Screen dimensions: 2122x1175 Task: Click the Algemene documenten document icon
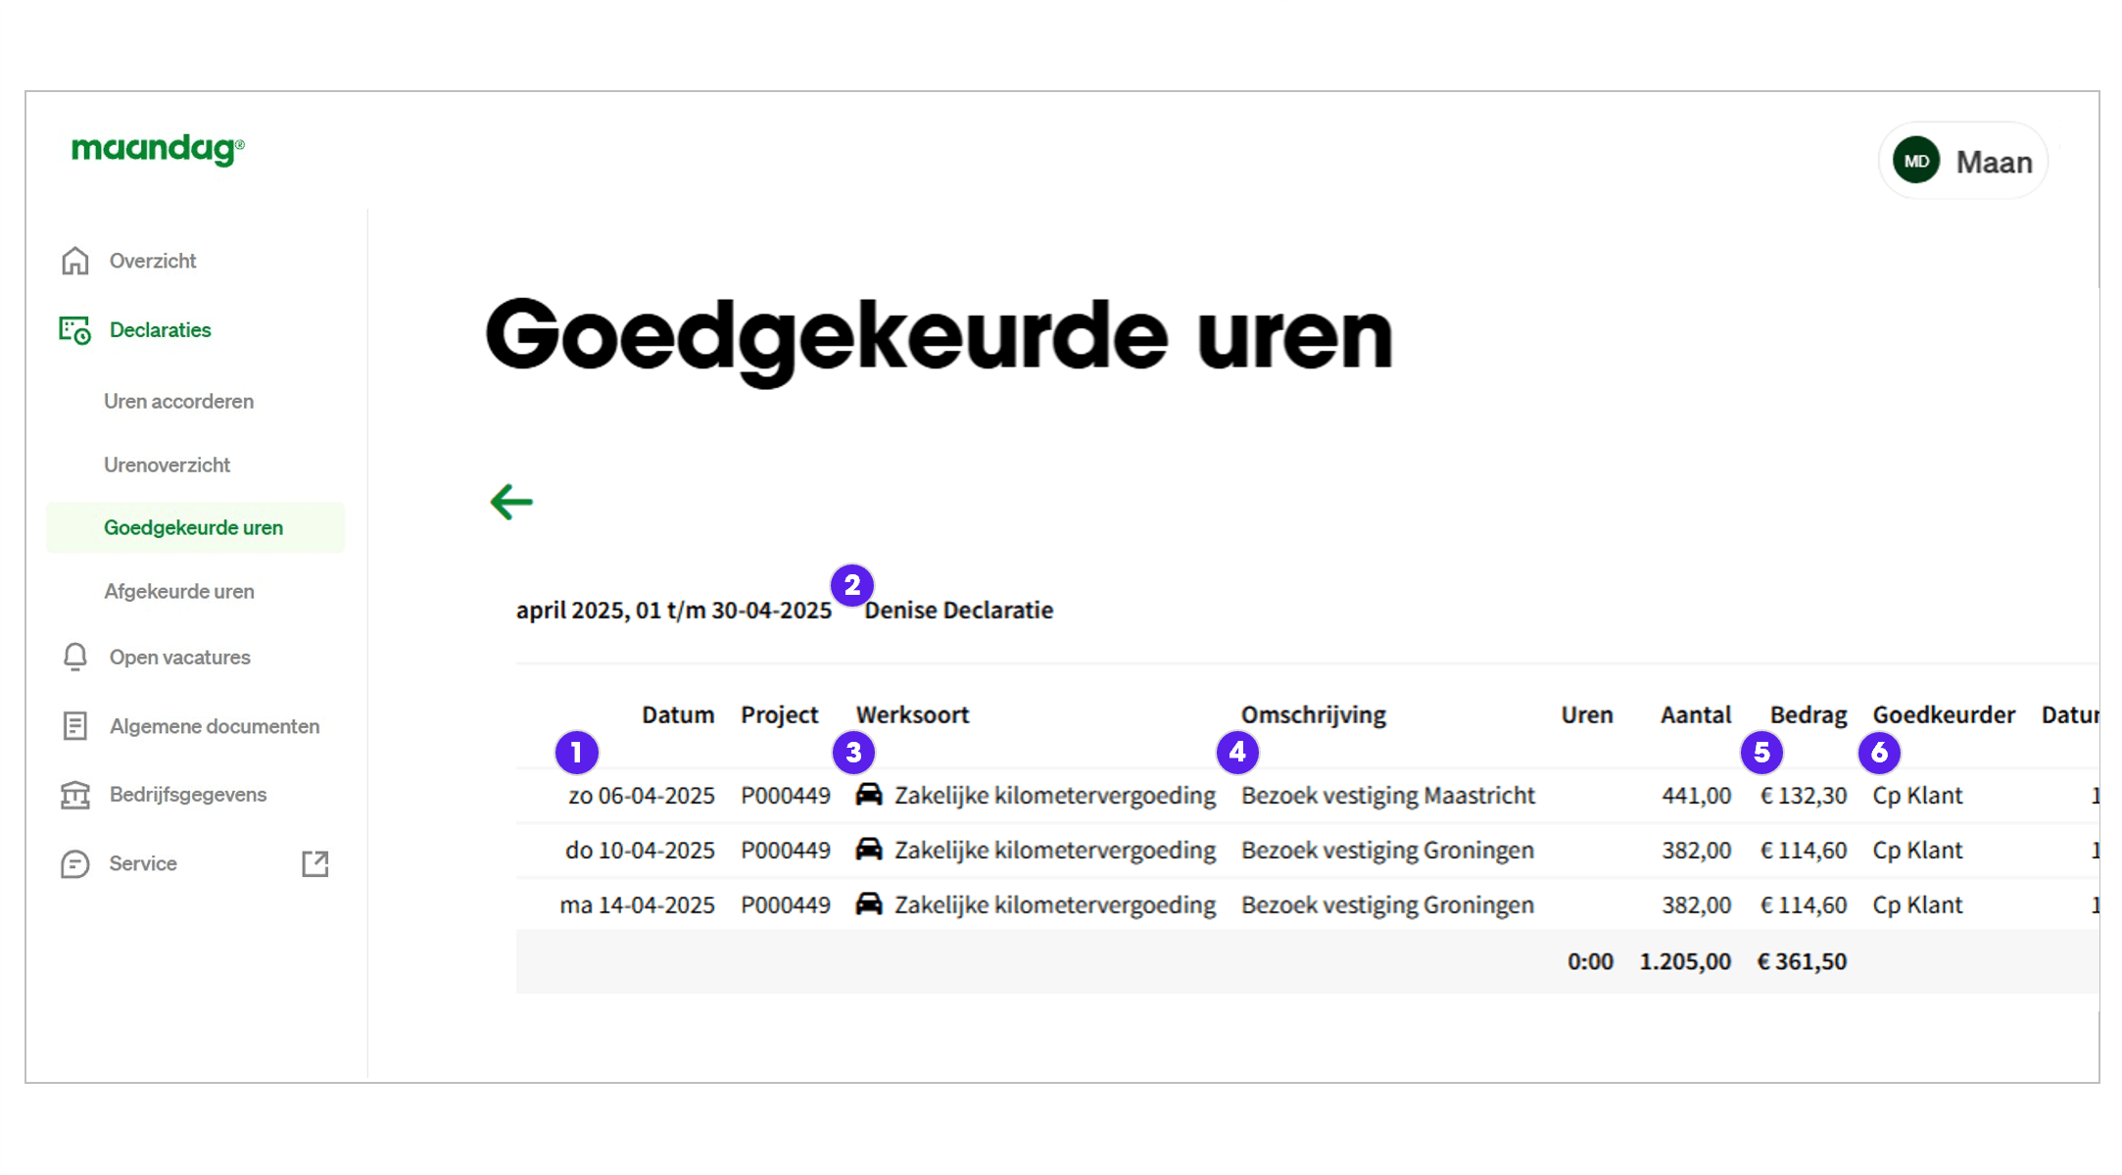(x=74, y=725)
